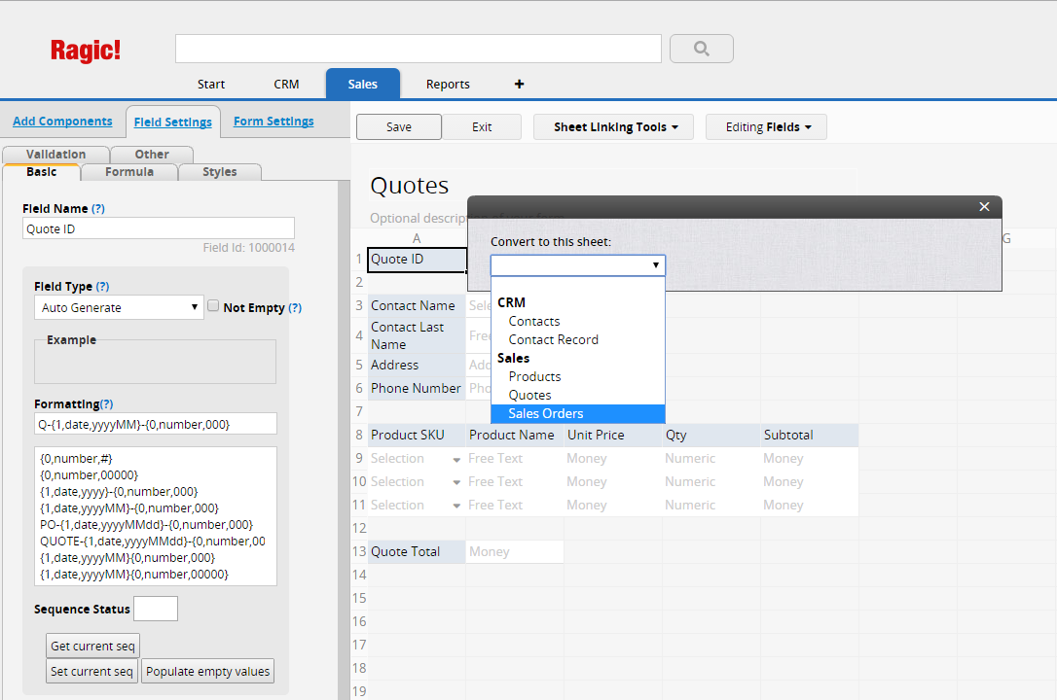Select the Quote Total label cell
The height and width of the screenshot is (700, 1057).
pos(417,552)
